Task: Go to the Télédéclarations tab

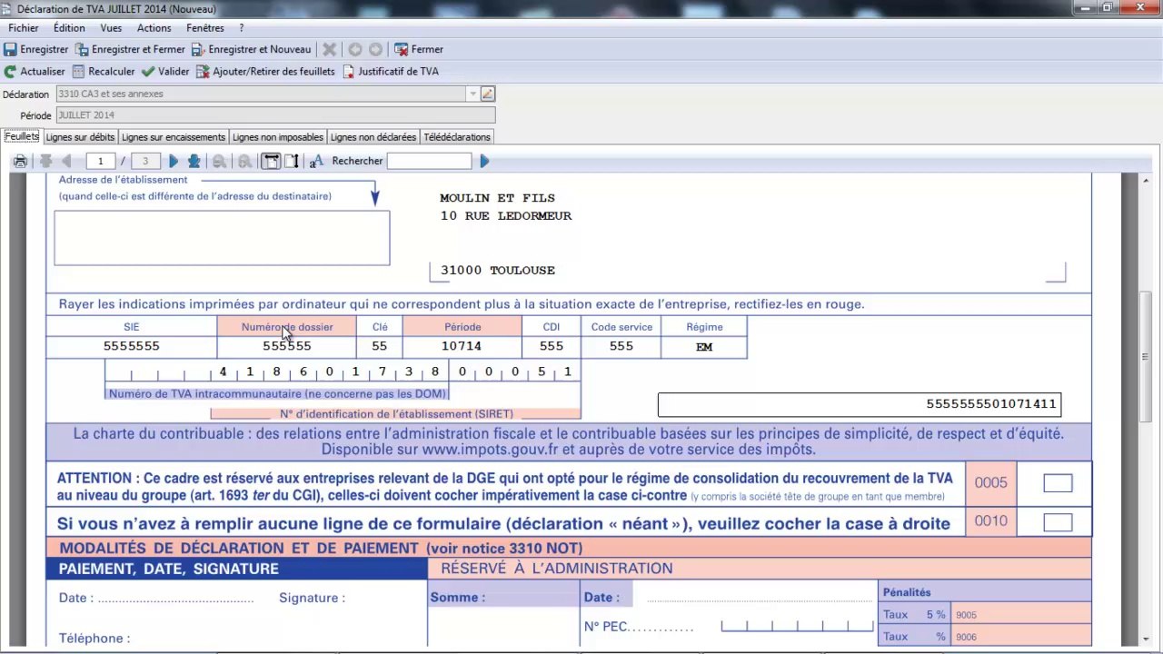Action: (457, 137)
